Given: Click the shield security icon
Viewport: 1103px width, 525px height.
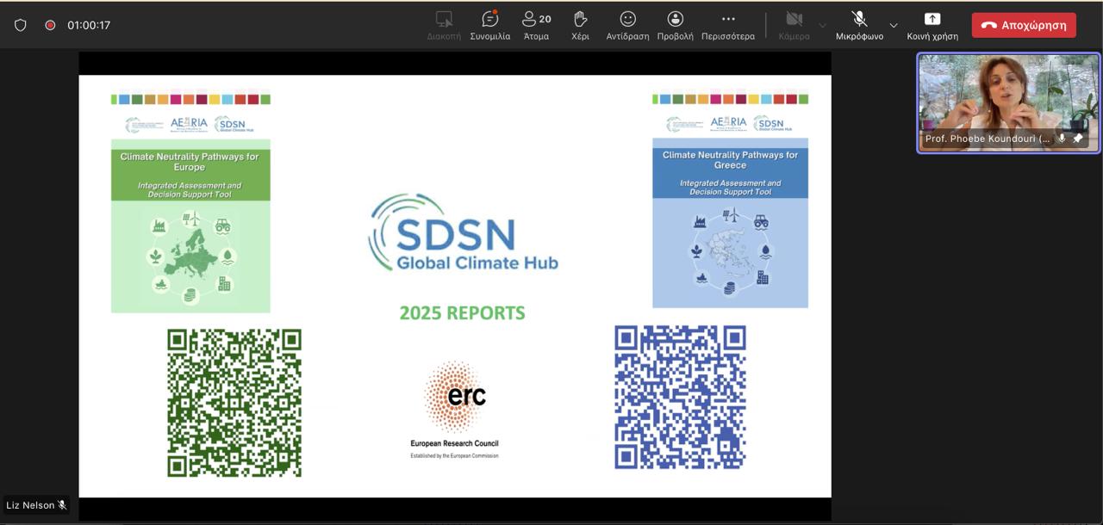Looking at the screenshot, I should (x=21, y=25).
